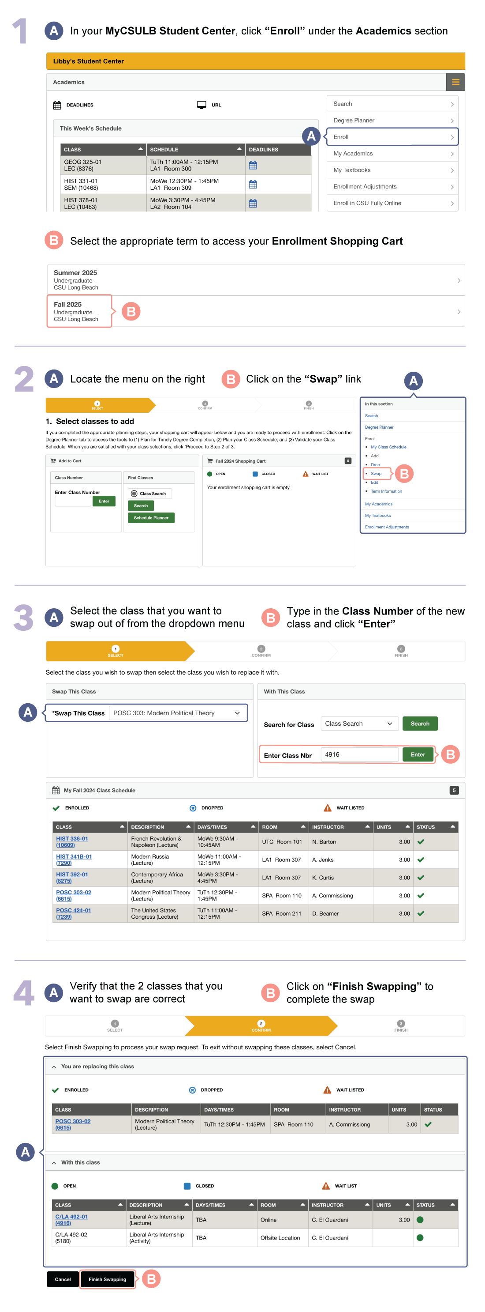The height and width of the screenshot is (1312, 485).
Task: Collapse the 'With this class' section
Action: point(54,1162)
